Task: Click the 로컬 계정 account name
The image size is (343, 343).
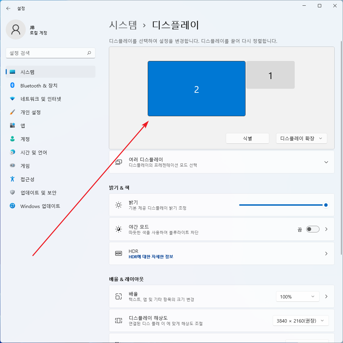Action: click(39, 33)
